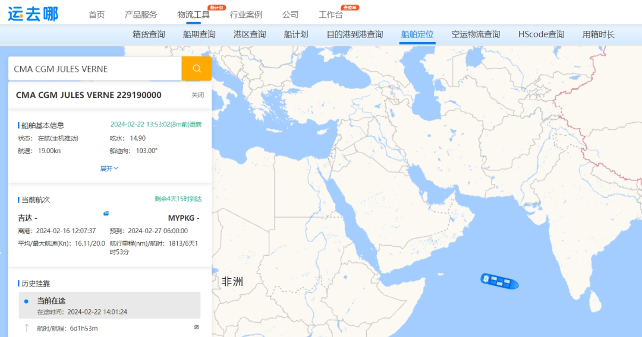
Task: Open the 行业案例 menu
Action: pyautogui.click(x=246, y=15)
